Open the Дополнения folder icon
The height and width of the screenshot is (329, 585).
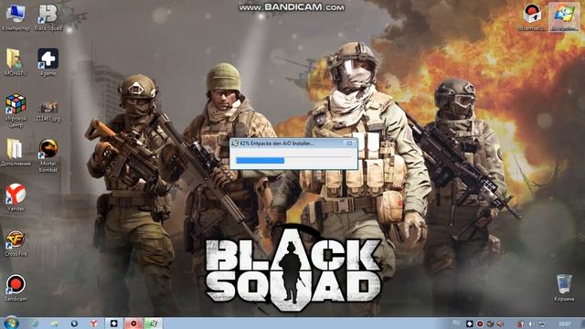point(16,153)
